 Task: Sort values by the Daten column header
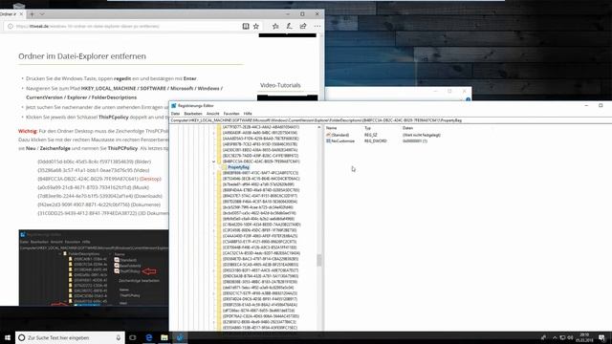click(x=407, y=128)
